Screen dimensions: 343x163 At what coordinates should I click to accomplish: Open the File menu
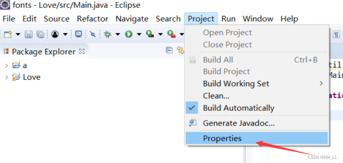(x=9, y=19)
